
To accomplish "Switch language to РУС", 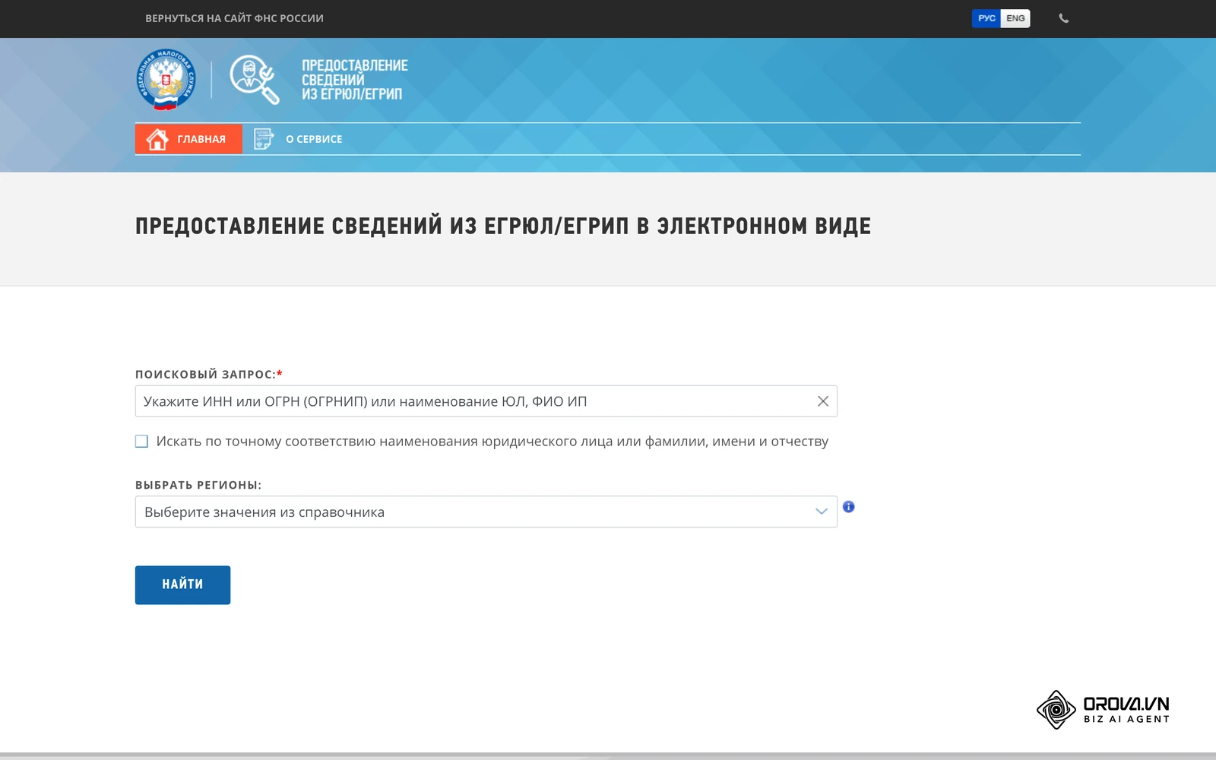I will 986,18.
